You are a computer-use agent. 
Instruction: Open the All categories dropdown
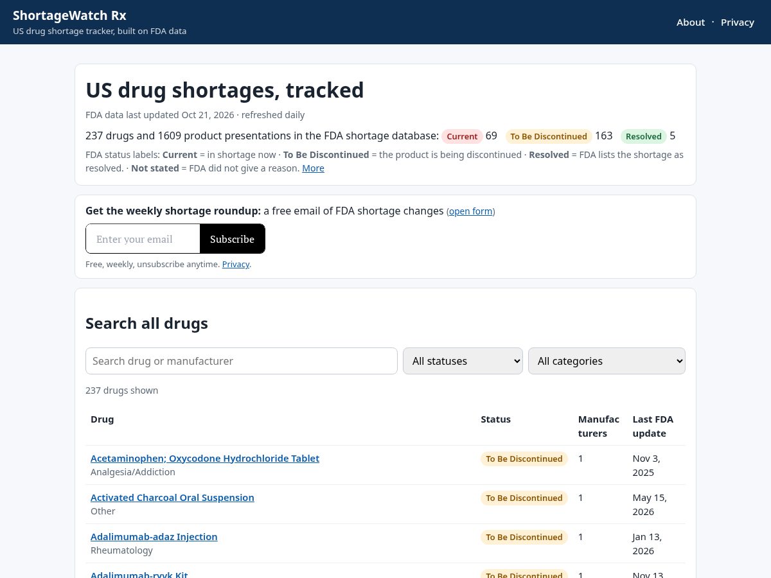tap(607, 361)
